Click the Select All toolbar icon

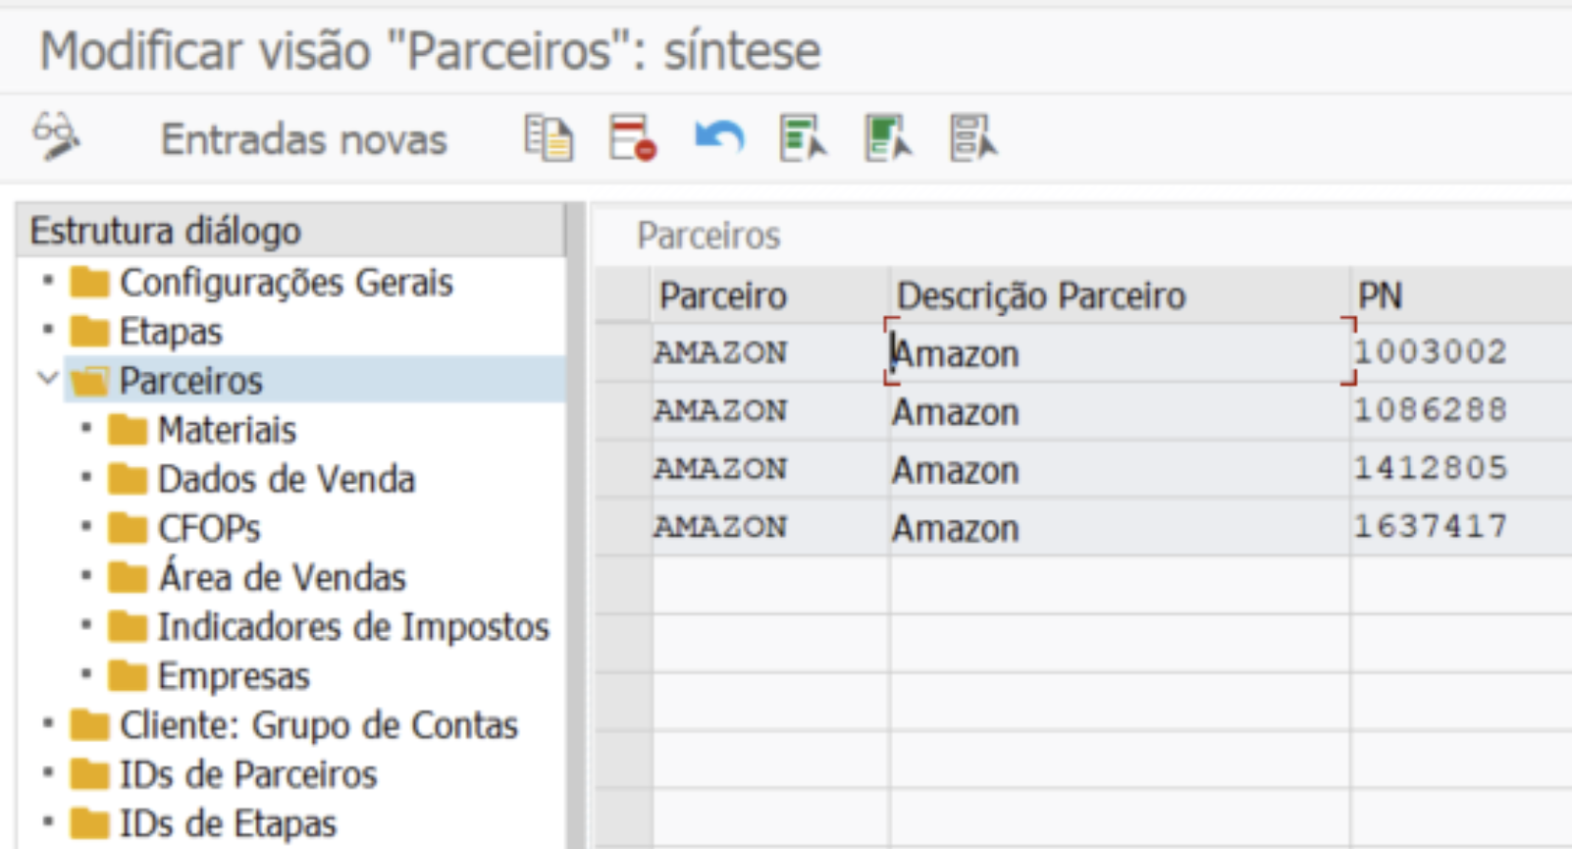pos(804,137)
